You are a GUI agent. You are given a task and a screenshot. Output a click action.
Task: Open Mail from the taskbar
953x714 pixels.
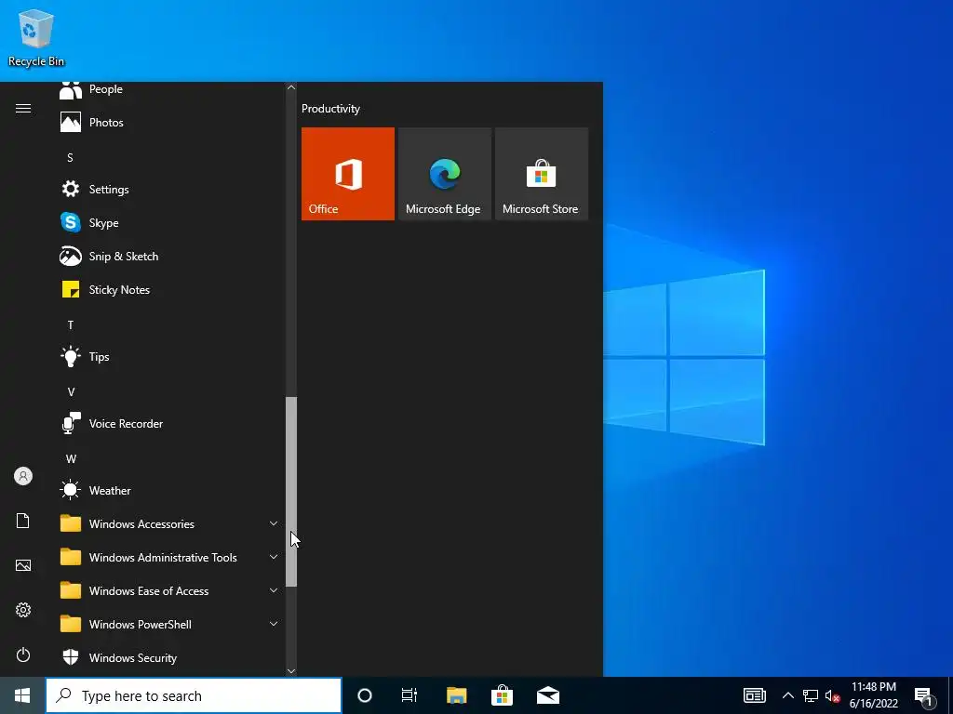click(x=548, y=695)
